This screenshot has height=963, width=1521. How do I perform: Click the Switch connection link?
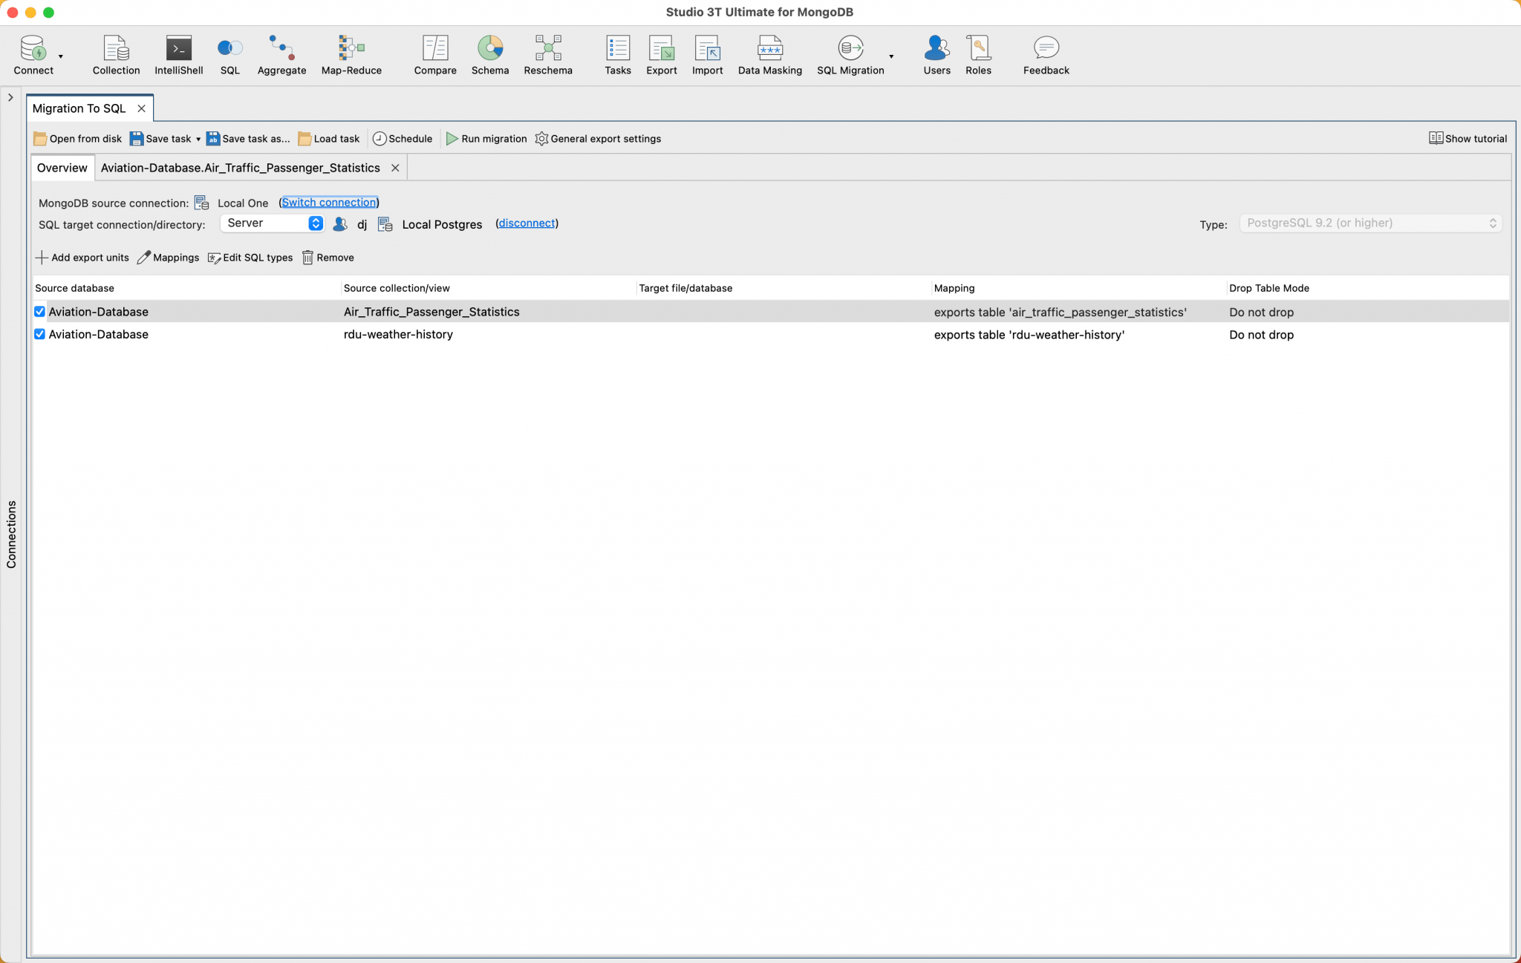[x=328, y=202]
